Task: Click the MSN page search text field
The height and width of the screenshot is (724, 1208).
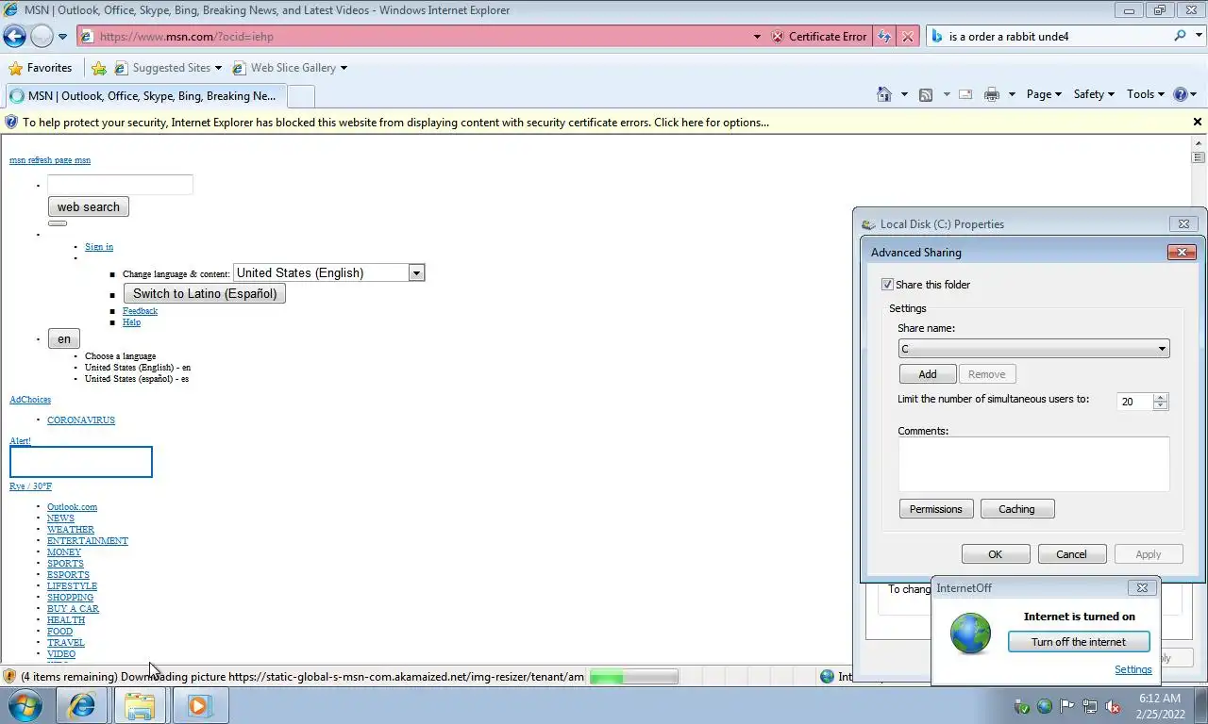Action: (x=120, y=185)
